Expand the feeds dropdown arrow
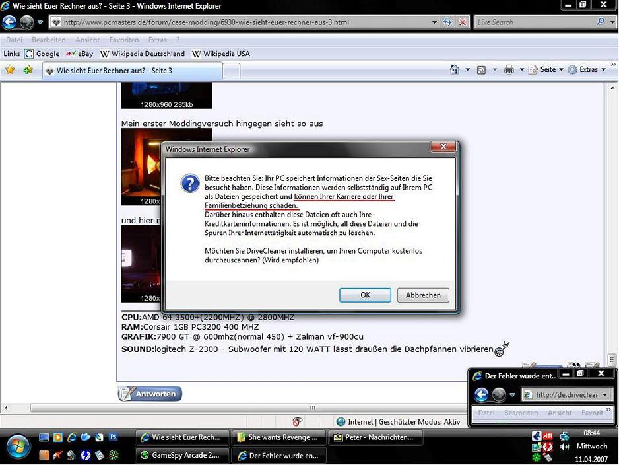The width and height of the screenshot is (619, 465). (x=495, y=70)
